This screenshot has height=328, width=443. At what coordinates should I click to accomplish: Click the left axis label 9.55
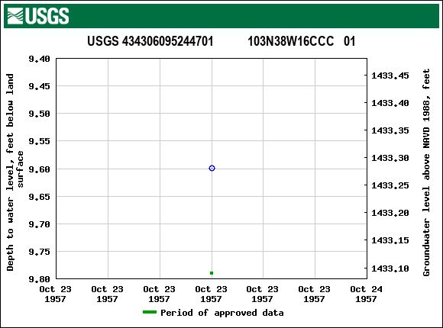pyautogui.click(x=39, y=141)
